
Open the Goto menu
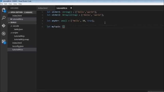tap(15, 4)
